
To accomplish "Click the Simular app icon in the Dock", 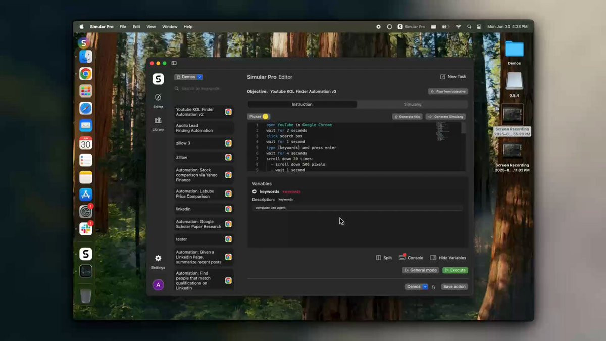I will pos(86,254).
